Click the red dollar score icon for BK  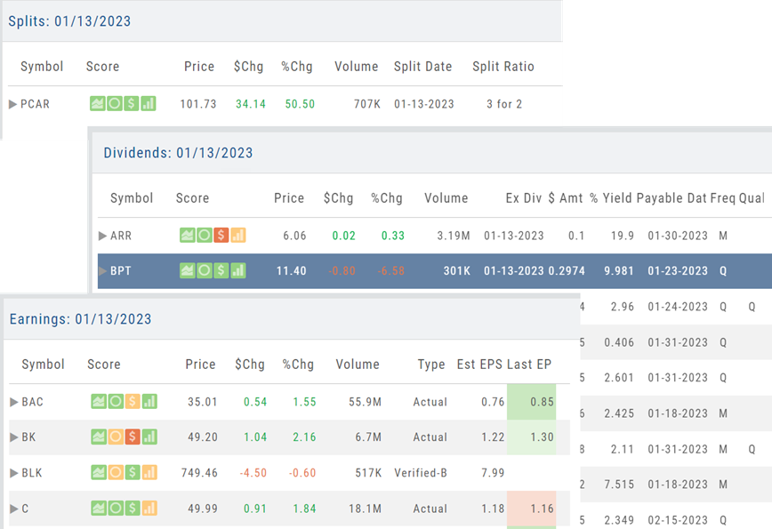132,437
